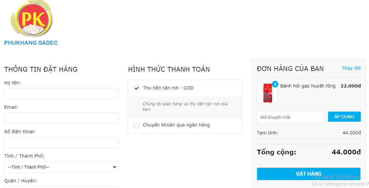Focus the Họ tên input field
Image resolution: width=369 pixels, height=188 pixels.
tap(61, 94)
